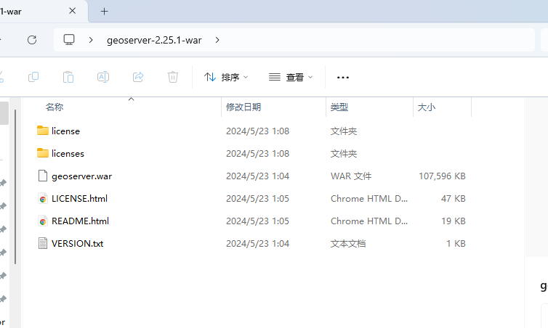
Task: Select the LICENSE.html Chrome icon
Action: click(43, 198)
